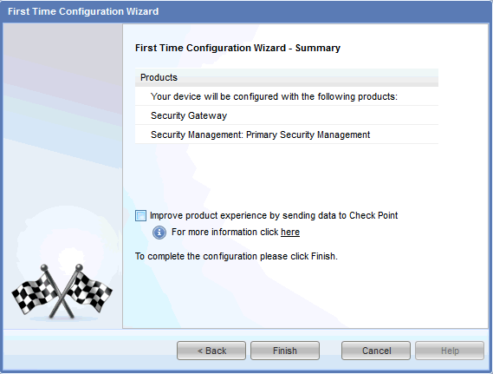This screenshot has width=493, height=374.
Task: Enable sending data to Check Point checkbox
Action: click(140, 216)
